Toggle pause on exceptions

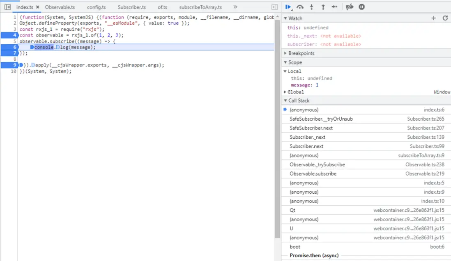pos(361,7)
